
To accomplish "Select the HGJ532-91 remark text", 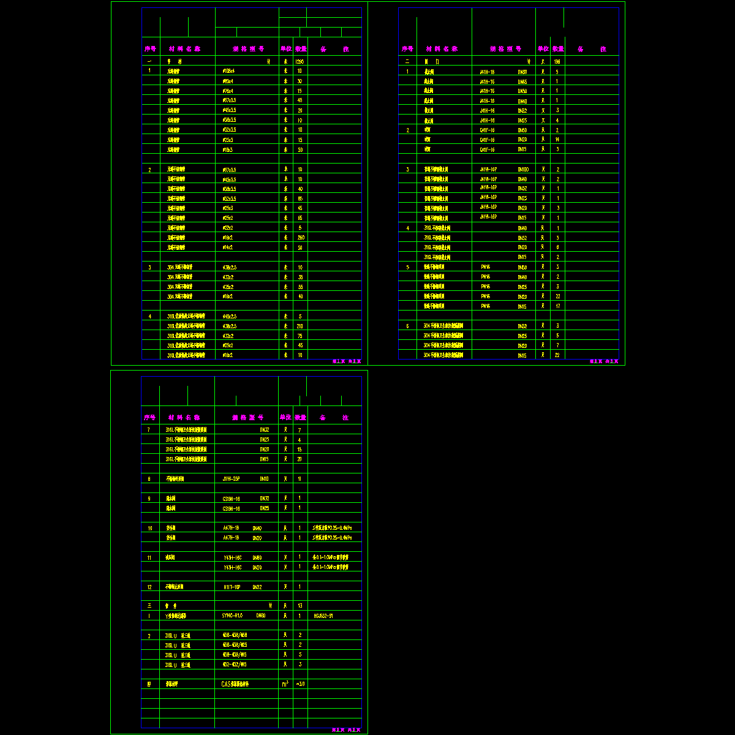I will (x=323, y=616).
